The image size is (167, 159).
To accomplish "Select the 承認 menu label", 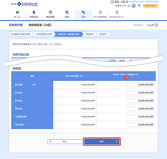I will pyautogui.click(x=67, y=17).
